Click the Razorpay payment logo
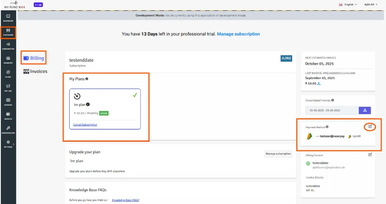The image size is (386, 204). tap(309, 136)
